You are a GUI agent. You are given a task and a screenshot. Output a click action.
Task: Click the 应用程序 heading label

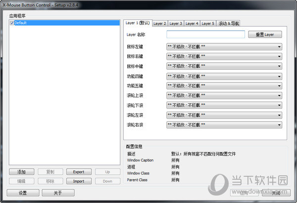point(17,16)
